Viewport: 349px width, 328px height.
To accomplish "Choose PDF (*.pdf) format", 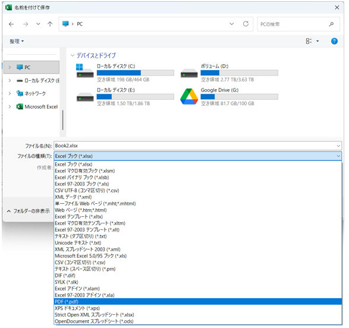I will (198, 302).
